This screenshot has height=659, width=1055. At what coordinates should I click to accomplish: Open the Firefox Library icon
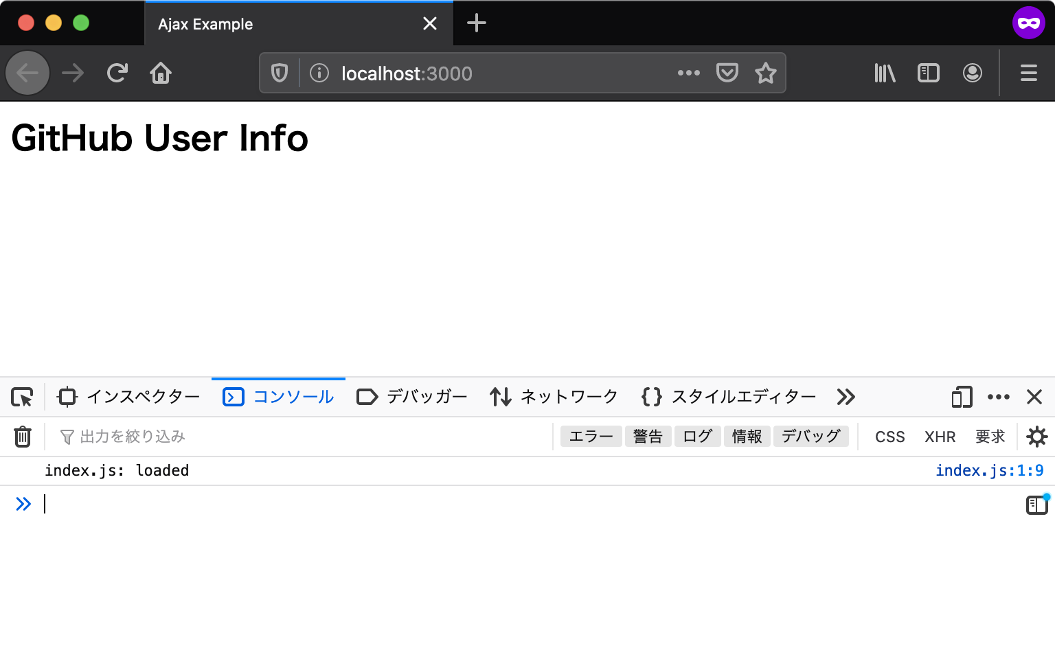884,73
